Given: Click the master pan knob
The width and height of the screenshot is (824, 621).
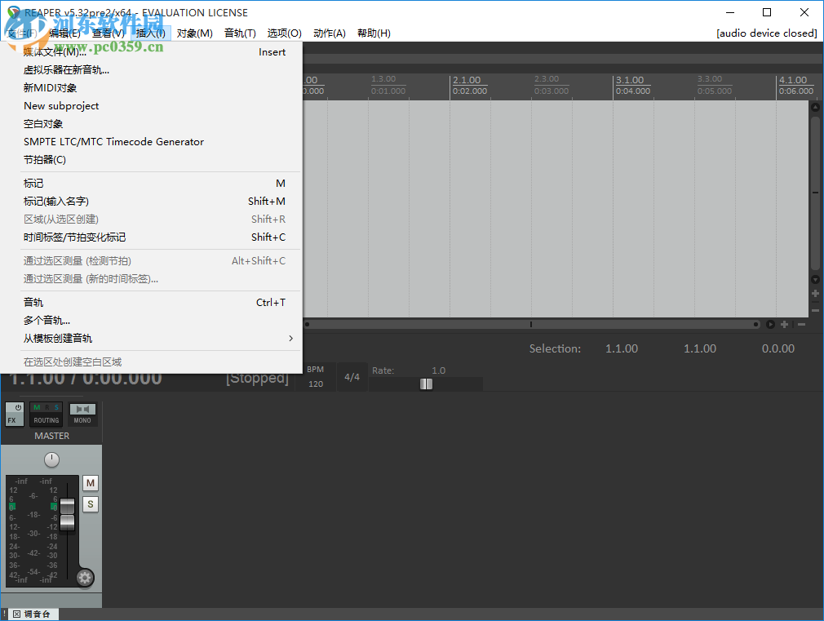Looking at the screenshot, I should point(51,459).
